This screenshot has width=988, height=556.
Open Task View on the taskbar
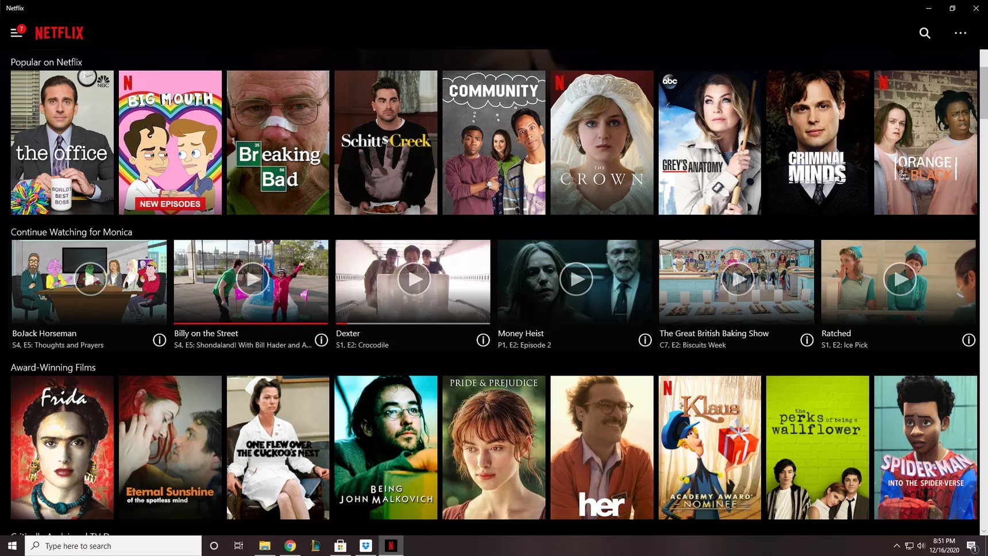[x=238, y=546]
